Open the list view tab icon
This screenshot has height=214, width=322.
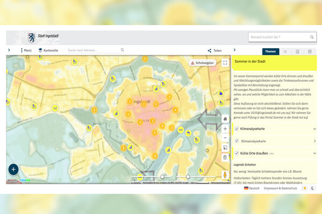[x=286, y=51]
